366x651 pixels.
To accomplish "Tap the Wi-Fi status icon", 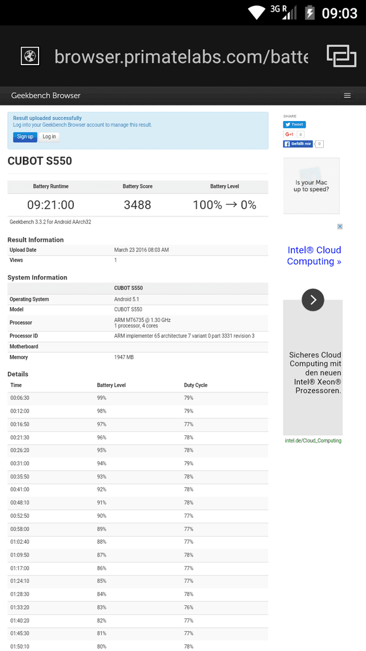I will (256, 13).
